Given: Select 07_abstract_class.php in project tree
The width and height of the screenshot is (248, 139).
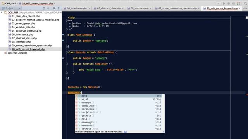Looking at the screenshot, I should coord(24,38).
